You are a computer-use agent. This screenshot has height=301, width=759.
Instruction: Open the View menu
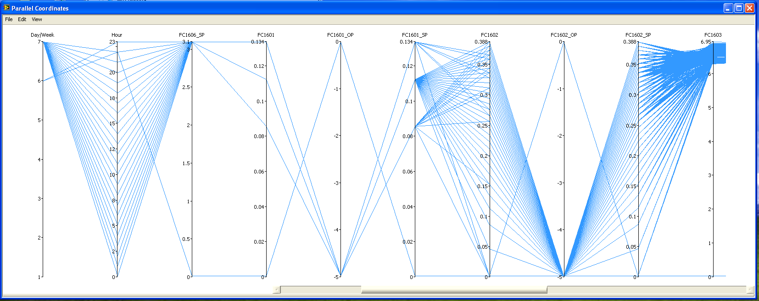pos(37,19)
